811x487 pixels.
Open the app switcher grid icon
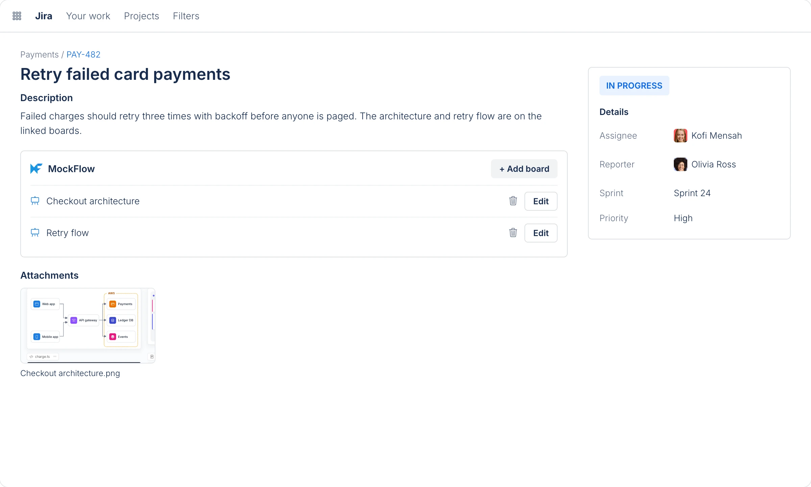coord(17,16)
